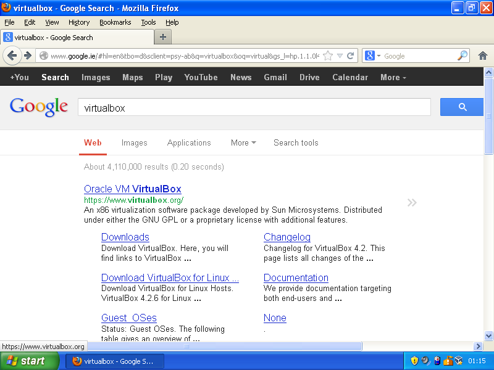The width and height of the screenshot is (494, 370).
Task: Click Calendar in the Google bar
Action: 350,78
